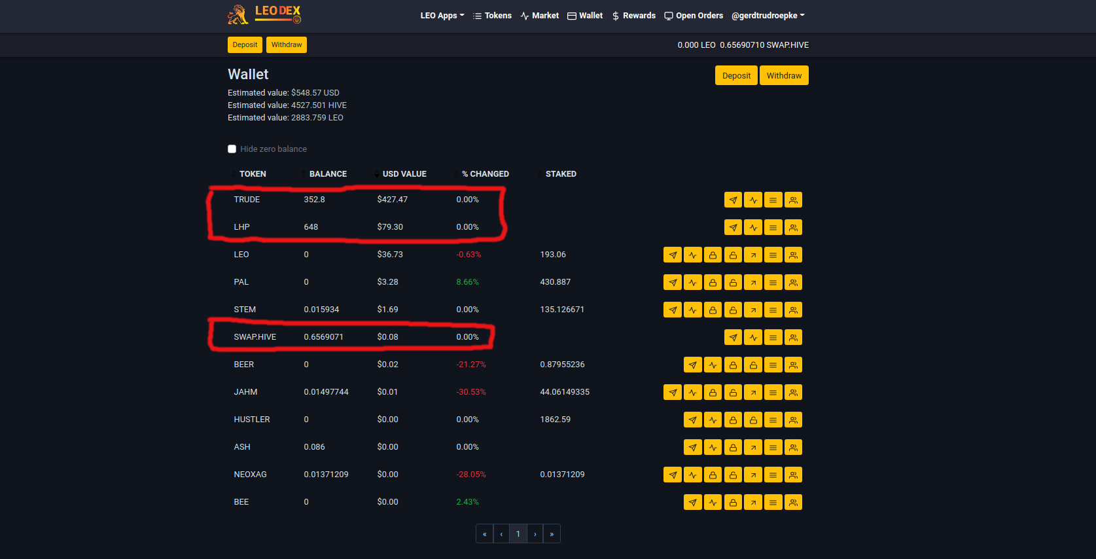Image resolution: width=1096 pixels, height=559 pixels.
Task: Open the users icon in TRUDE row
Action: 793,200
